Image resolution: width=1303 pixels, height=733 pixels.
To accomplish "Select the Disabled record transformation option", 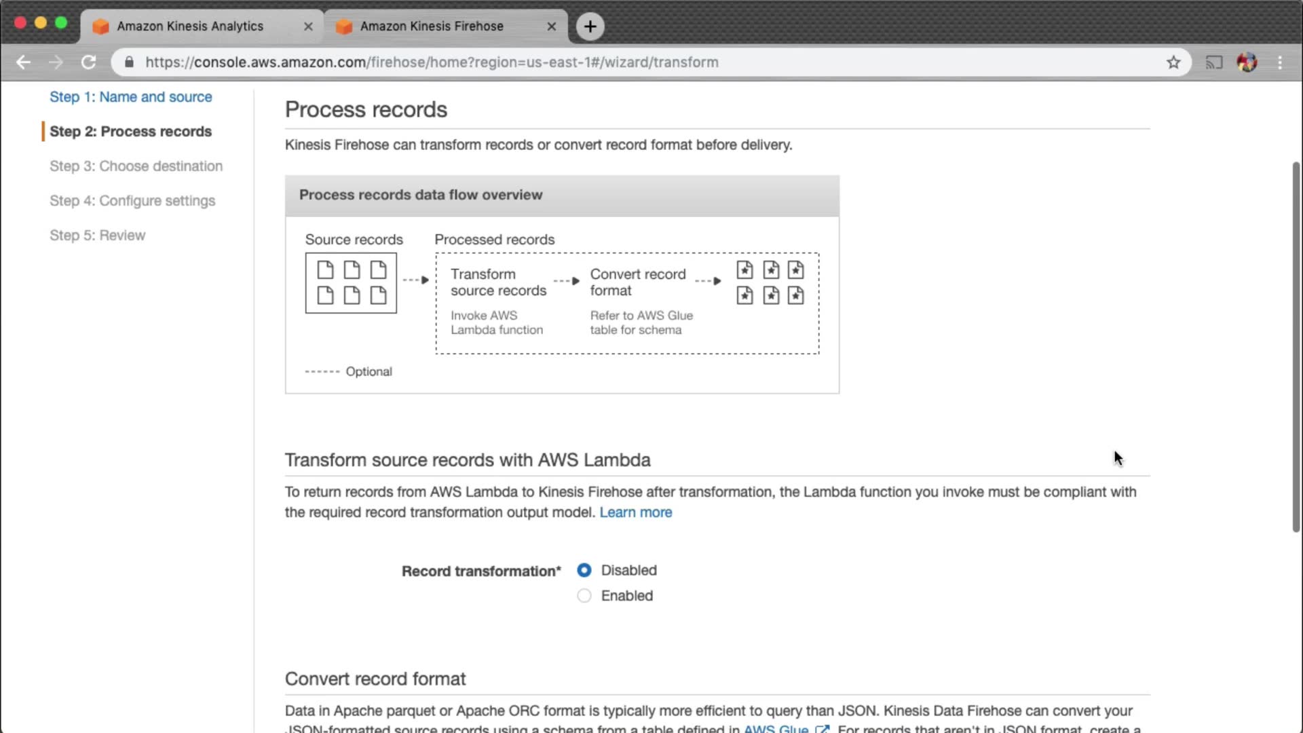I will [584, 570].
